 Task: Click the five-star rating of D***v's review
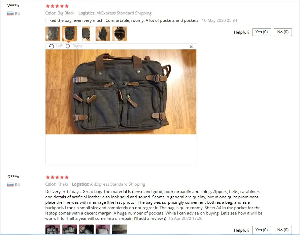57,177
